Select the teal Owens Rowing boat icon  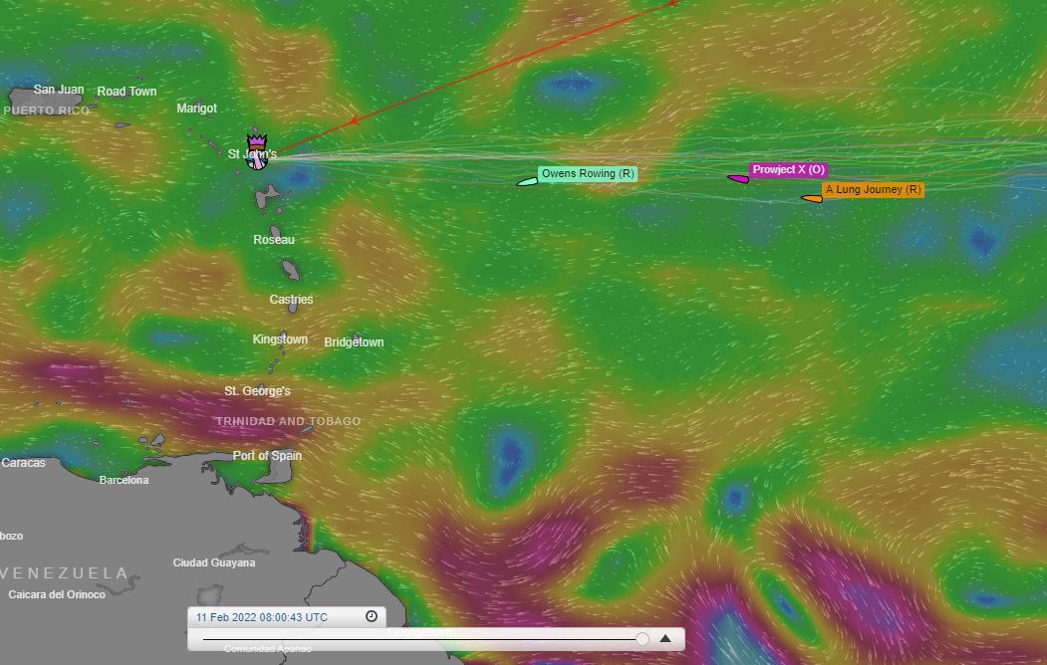[x=526, y=179]
